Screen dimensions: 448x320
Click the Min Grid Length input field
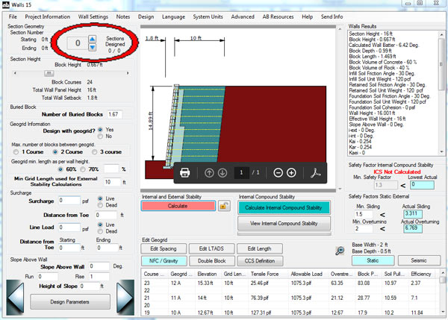point(112,182)
